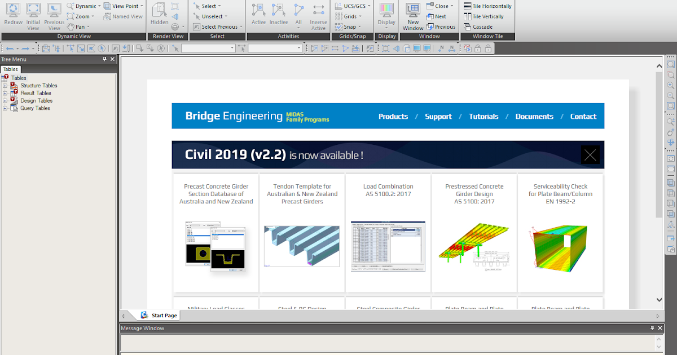Expand the Query Tables node
677x355 pixels.
click(x=5, y=108)
